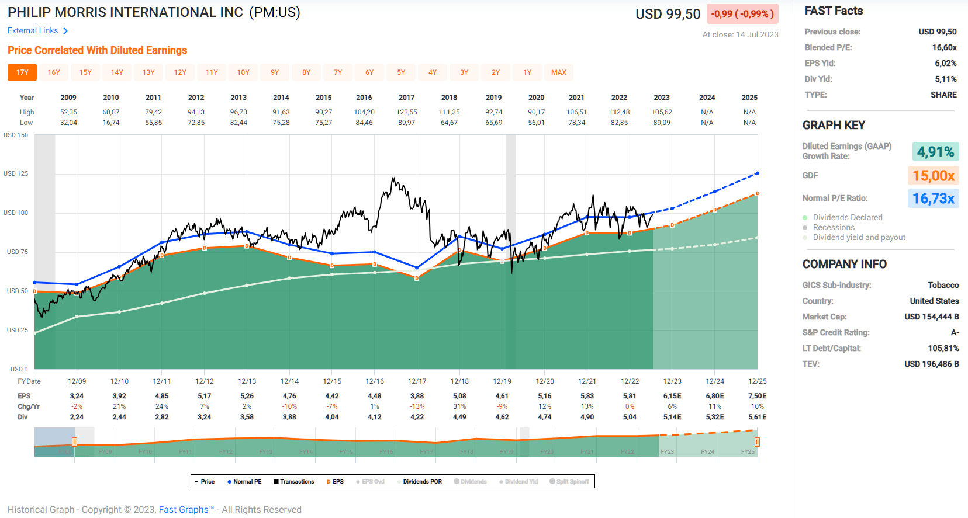This screenshot has height=518, width=968.
Task: Click the TEV value USD 196,486 B
Action: pos(932,364)
